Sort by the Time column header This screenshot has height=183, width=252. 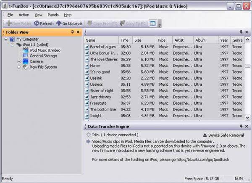point(126,40)
